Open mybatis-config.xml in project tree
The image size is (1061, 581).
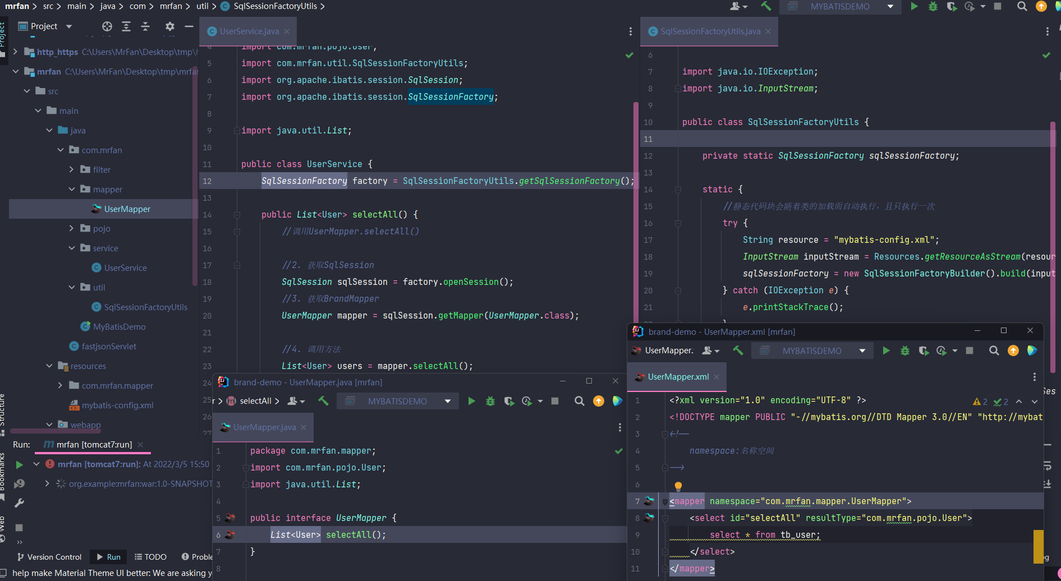(111, 405)
